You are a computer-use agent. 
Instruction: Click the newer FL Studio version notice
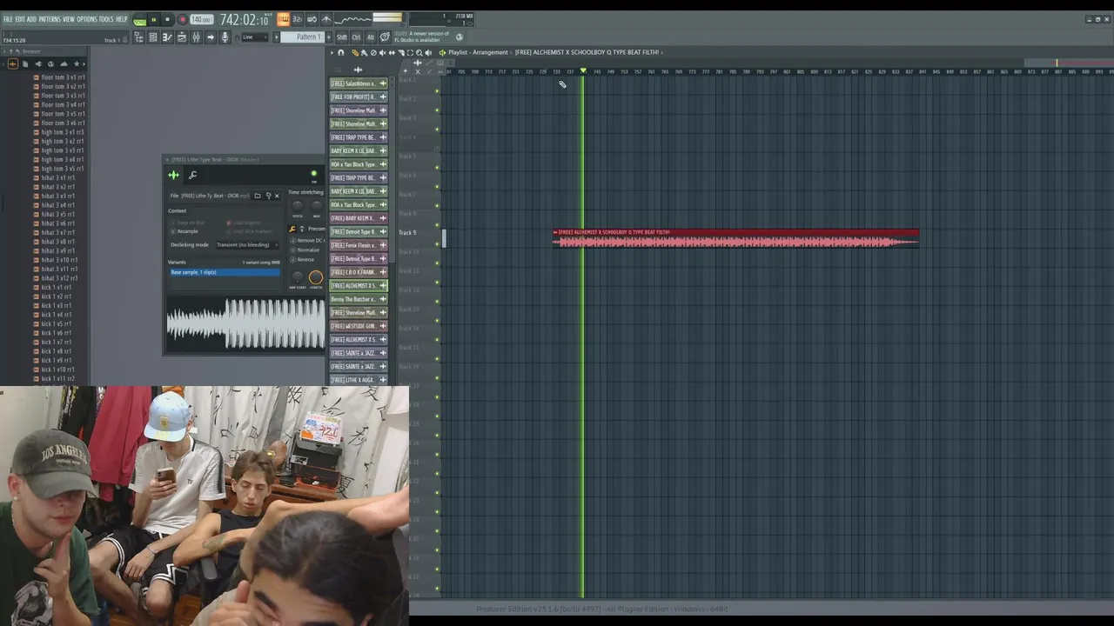(x=422, y=37)
